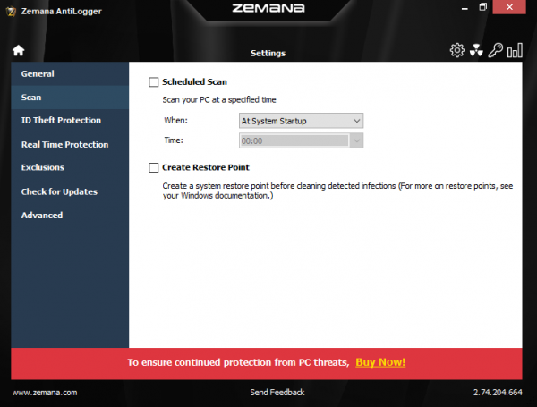Select the General settings tab
Image resolution: width=537 pixels, height=407 pixels.
pos(70,73)
